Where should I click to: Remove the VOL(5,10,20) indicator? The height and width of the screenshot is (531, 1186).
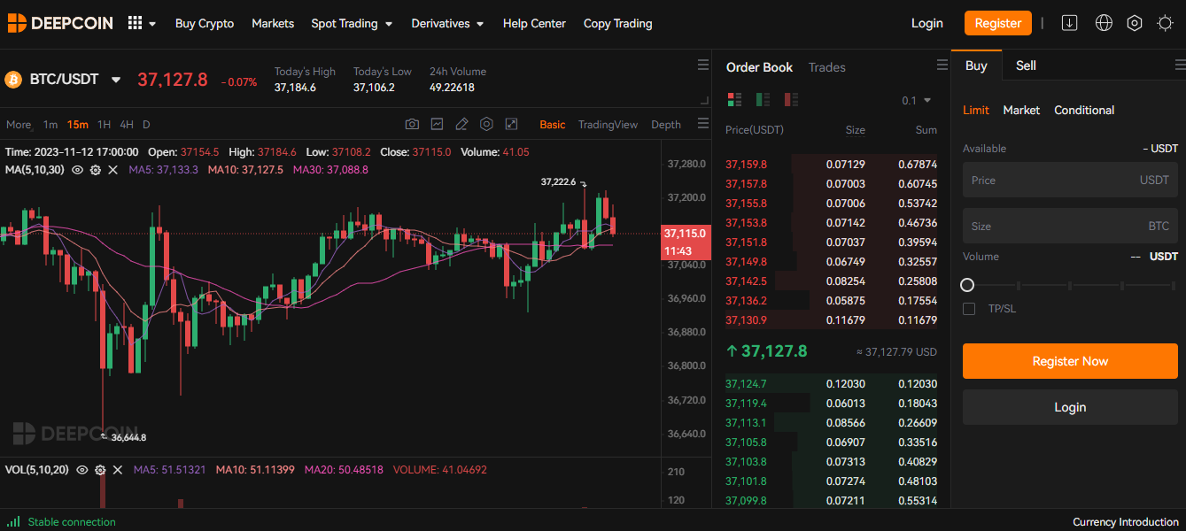[117, 470]
